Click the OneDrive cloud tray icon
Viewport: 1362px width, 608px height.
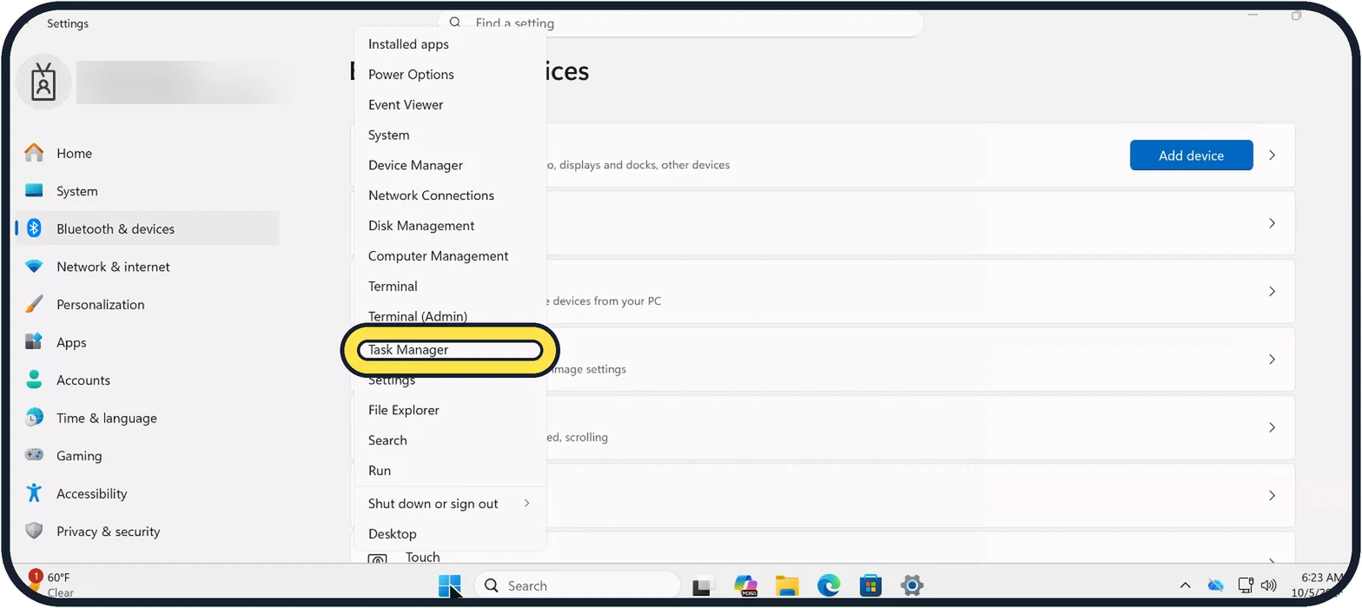[1215, 585]
